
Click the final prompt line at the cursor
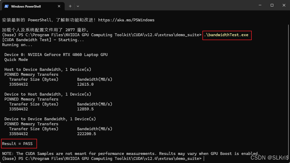point(103,159)
